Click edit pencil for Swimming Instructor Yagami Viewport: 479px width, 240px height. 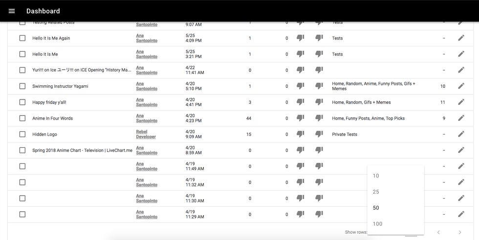coord(461,86)
